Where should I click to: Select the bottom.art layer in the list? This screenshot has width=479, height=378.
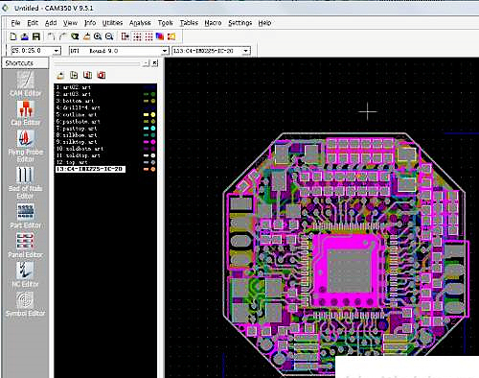[x=75, y=101]
